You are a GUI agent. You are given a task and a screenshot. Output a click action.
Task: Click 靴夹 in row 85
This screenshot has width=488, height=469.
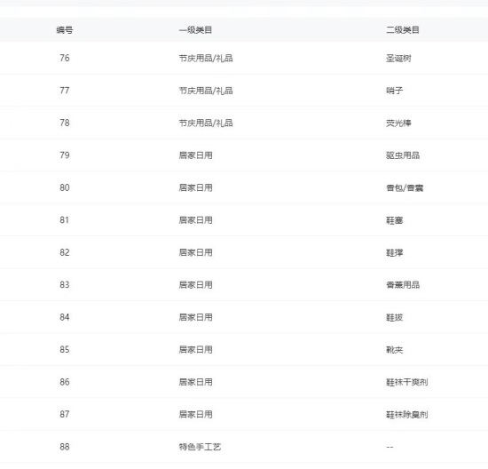click(x=395, y=350)
